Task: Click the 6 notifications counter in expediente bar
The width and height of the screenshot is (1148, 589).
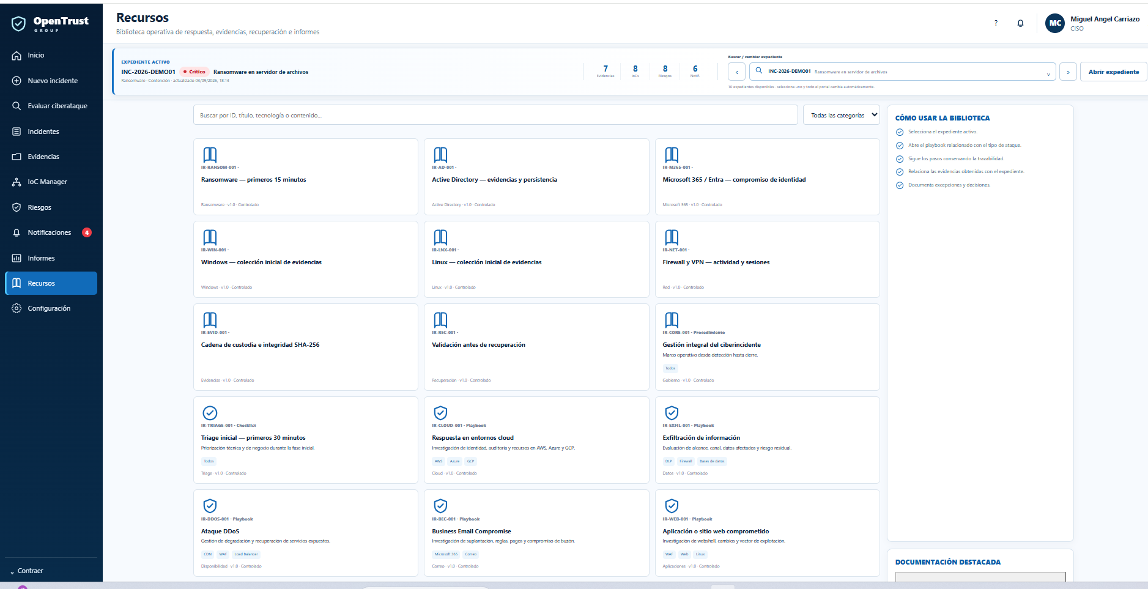Action: tap(695, 71)
